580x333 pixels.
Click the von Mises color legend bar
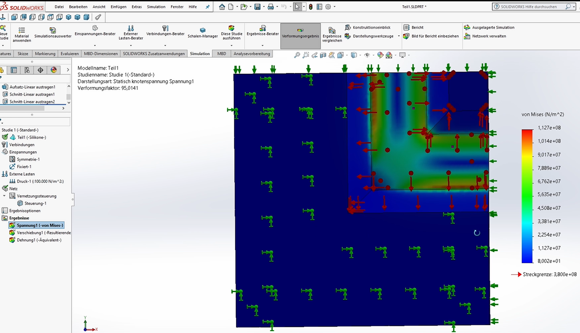click(x=527, y=196)
